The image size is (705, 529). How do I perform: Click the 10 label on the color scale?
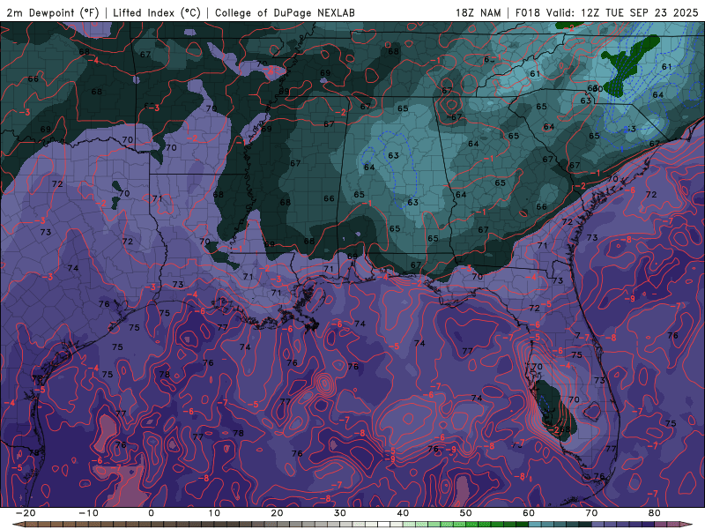click(214, 513)
